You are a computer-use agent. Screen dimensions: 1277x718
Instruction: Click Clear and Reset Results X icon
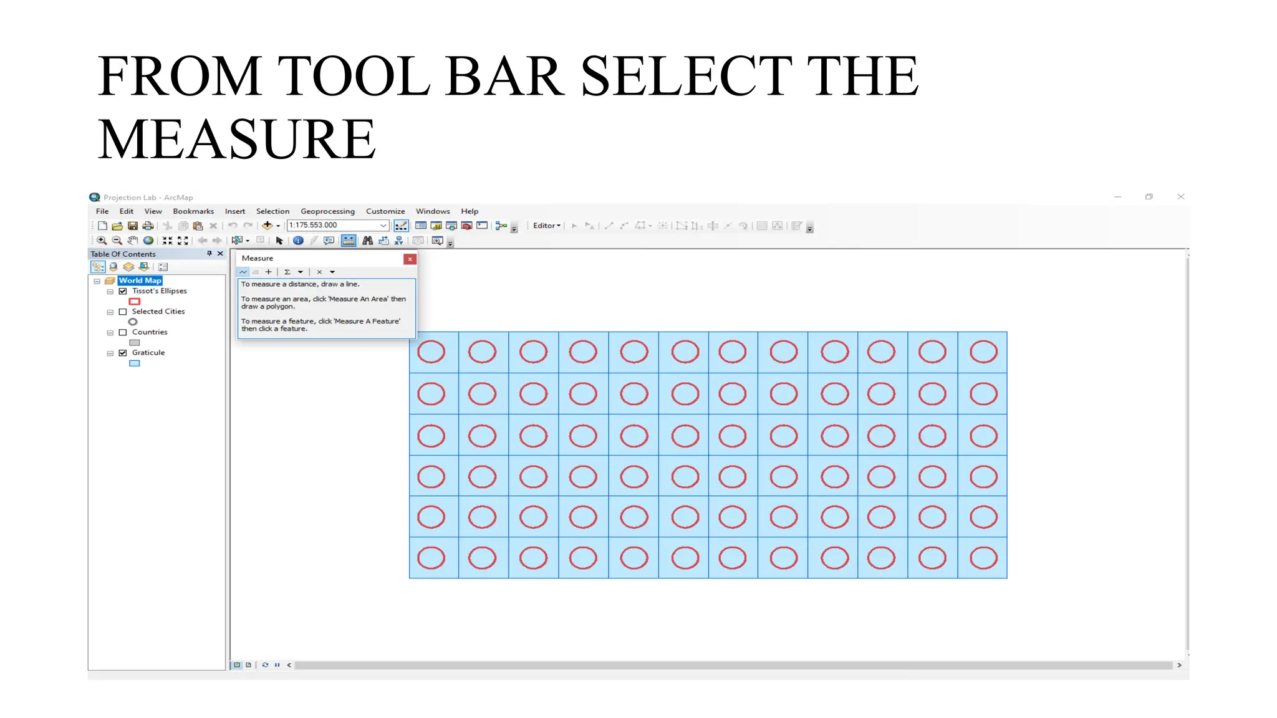point(319,272)
